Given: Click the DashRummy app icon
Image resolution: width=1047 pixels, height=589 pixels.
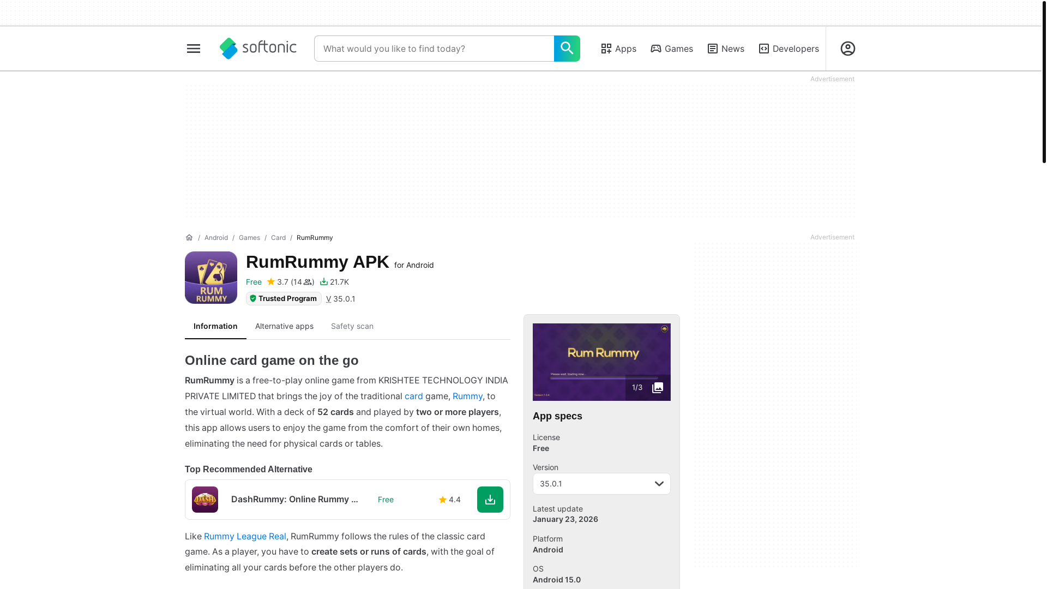Looking at the screenshot, I should click(x=205, y=500).
